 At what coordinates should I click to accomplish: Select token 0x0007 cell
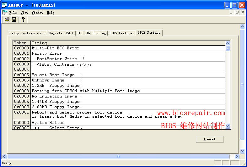22,86
